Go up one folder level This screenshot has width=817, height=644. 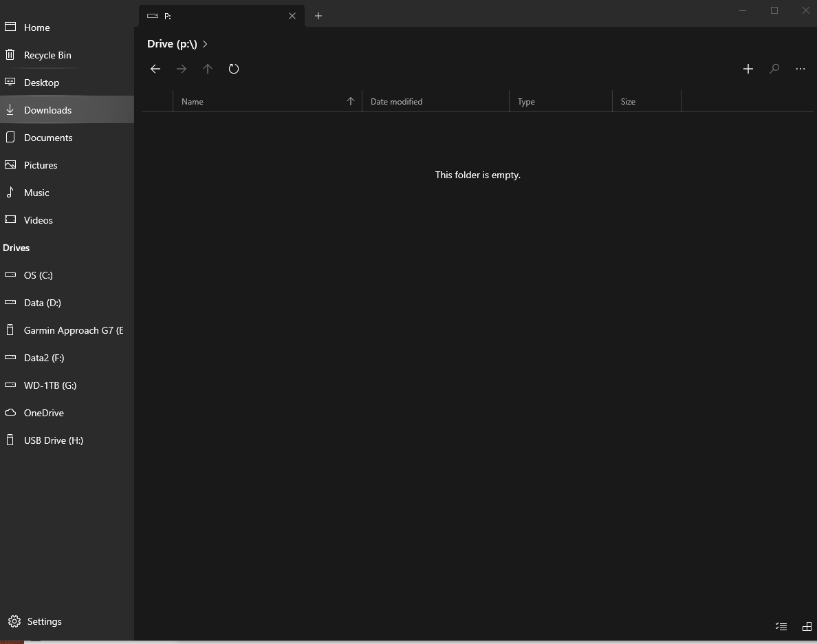(x=208, y=69)
